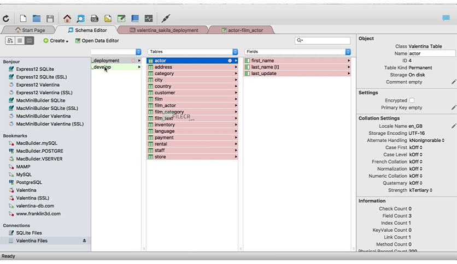Open the valentina-db.com bookmark
This screenshot has height=264, width=457.
[34, 206]
